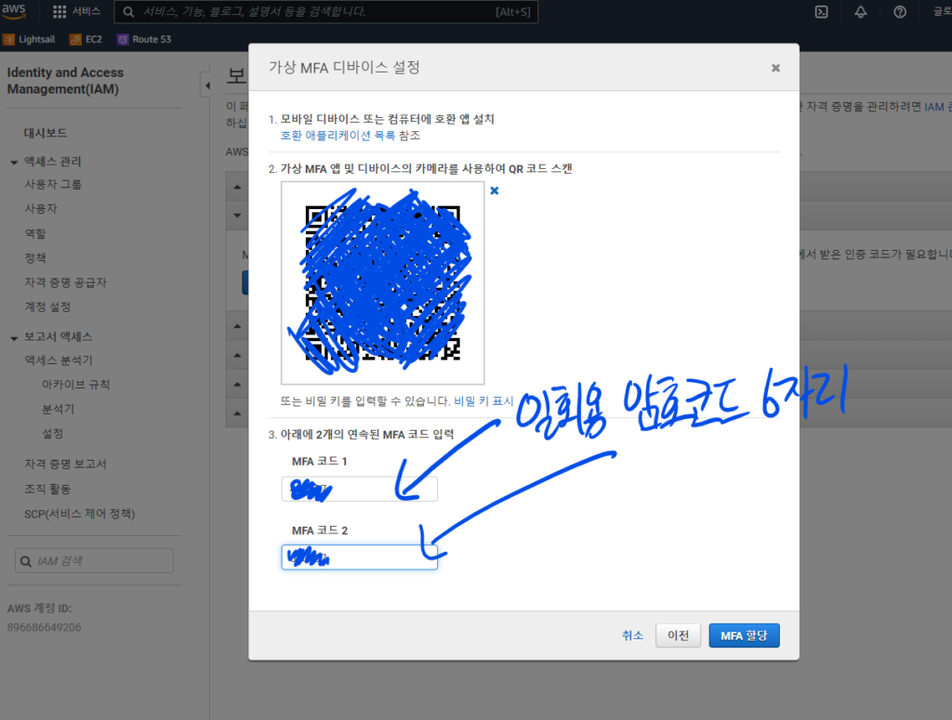The image size is (952, 720).
Task: Collapse the expanded MFA section arrow behind the dialog
Action: [x=237, y=216]
